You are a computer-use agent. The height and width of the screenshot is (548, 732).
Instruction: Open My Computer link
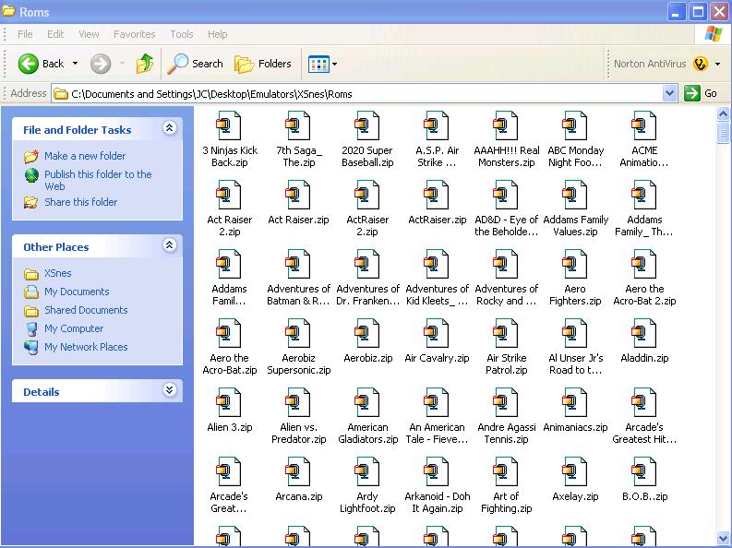74,328
